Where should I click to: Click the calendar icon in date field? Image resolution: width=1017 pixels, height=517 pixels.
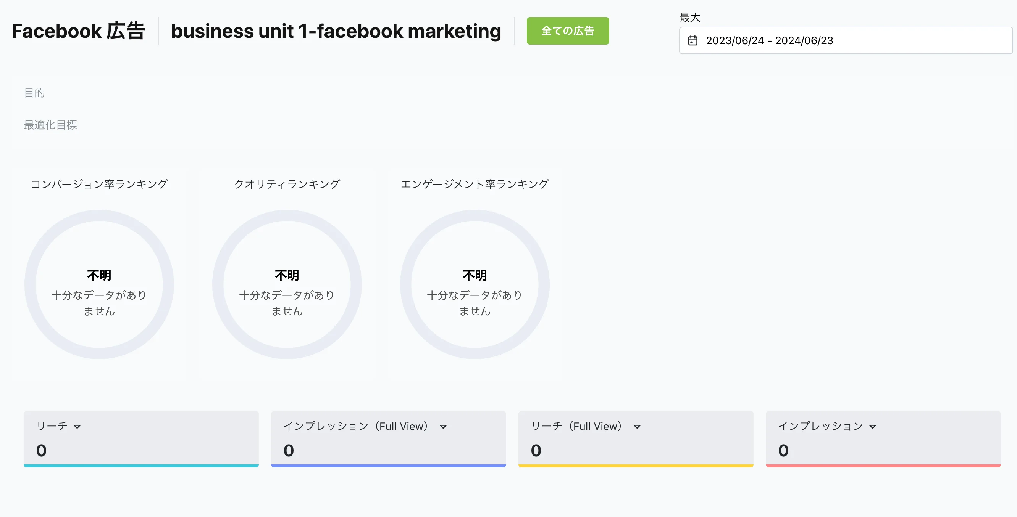[x=693, y=41]
